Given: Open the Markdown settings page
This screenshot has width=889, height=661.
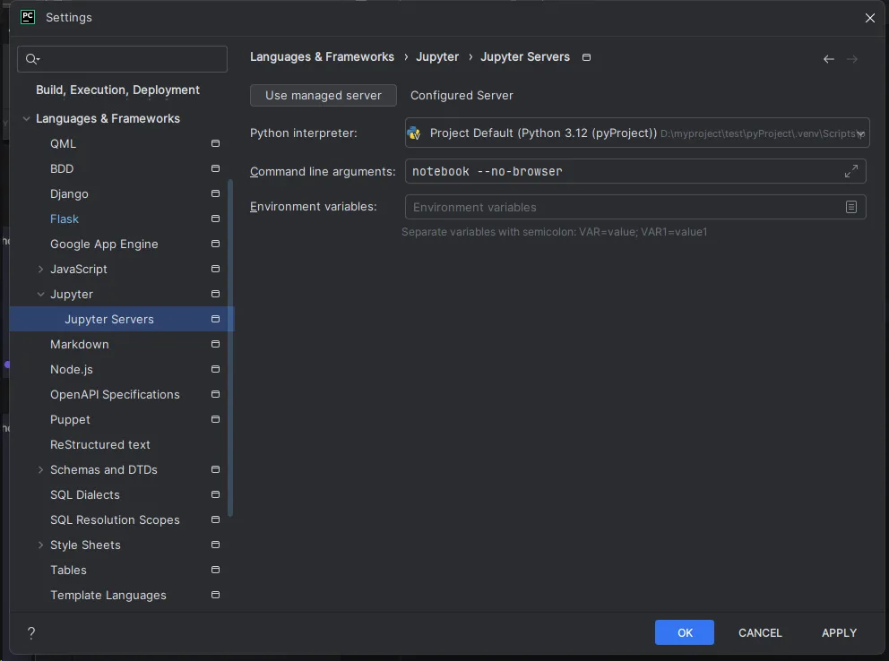Looking at the screenshot, I should click(80, 344).
